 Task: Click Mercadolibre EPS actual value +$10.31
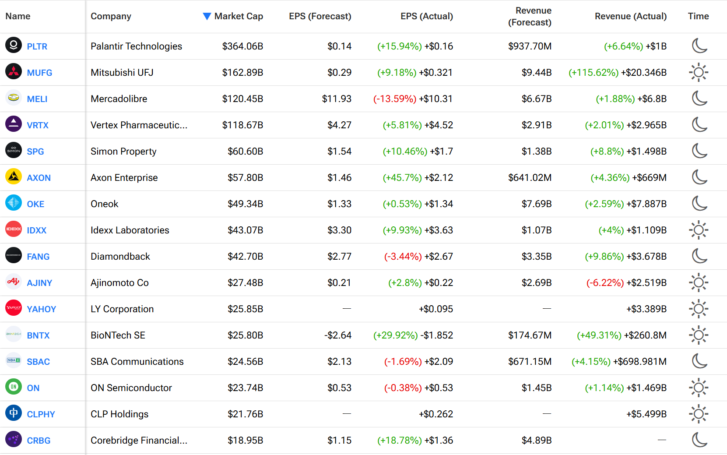pos(435,99)
